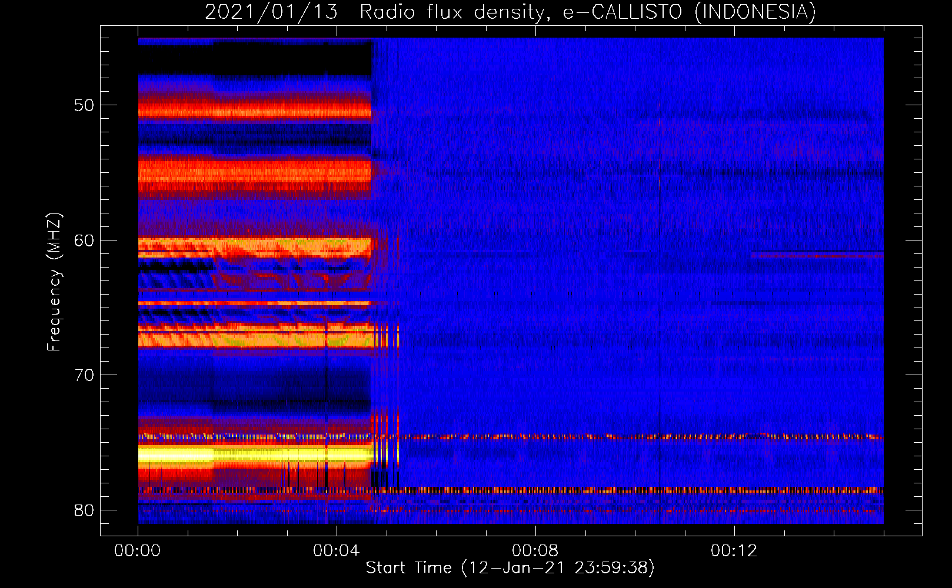Click the black data gap near 46 MHz
This screenshot has height=588, width=952.
[x=255, y=60]
